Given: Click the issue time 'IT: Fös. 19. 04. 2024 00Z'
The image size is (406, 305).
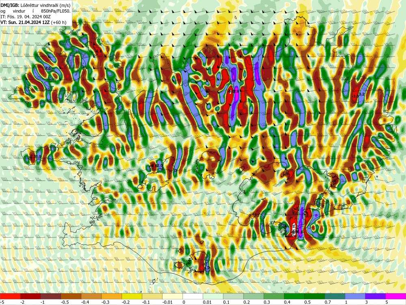Looking at the screenshot, I should (26, 17).
